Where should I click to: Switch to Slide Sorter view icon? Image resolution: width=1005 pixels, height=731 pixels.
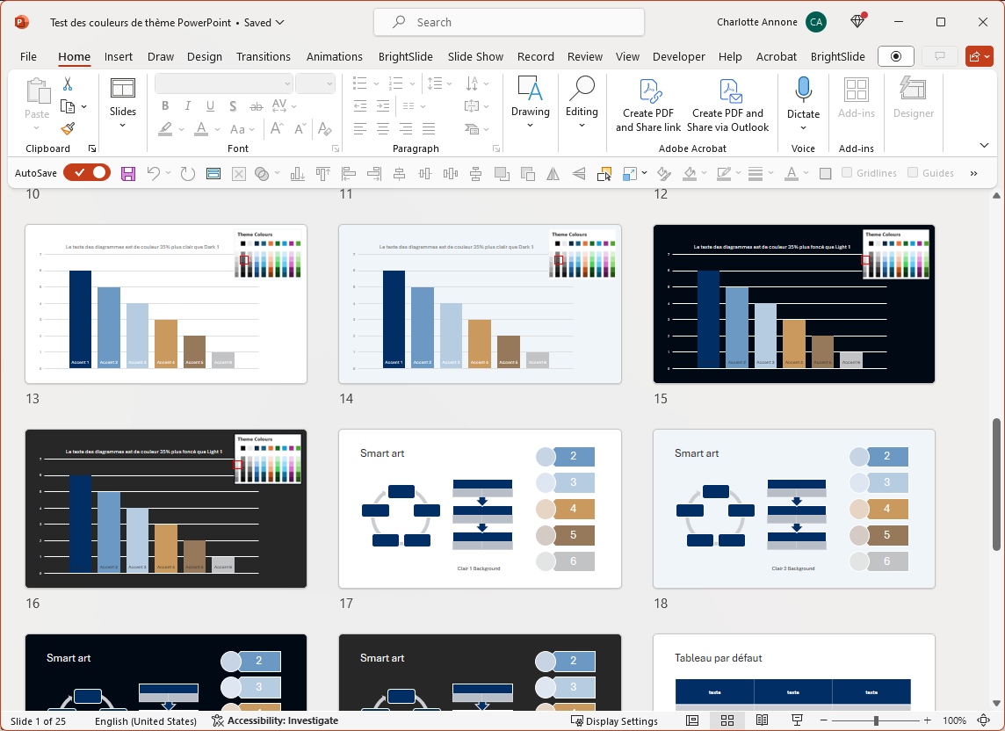(727, 720)
